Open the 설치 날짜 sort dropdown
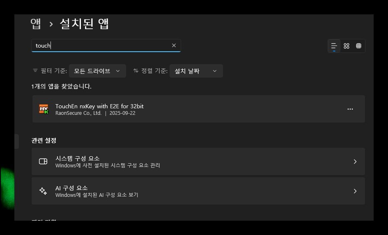 point(196,71)
